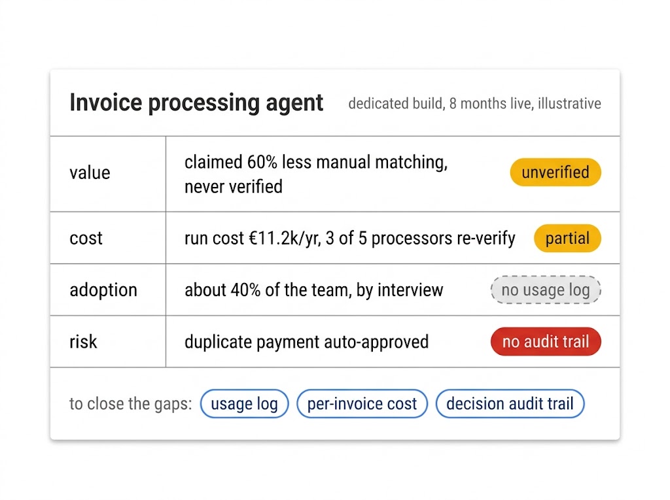This screenshot has width=670, height=500.
Task: Select the 'risk' row label
Action: pos(83,342)
